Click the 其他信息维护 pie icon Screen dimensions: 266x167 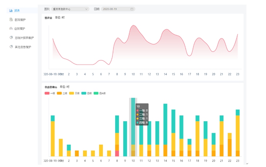tap(11, 47)
